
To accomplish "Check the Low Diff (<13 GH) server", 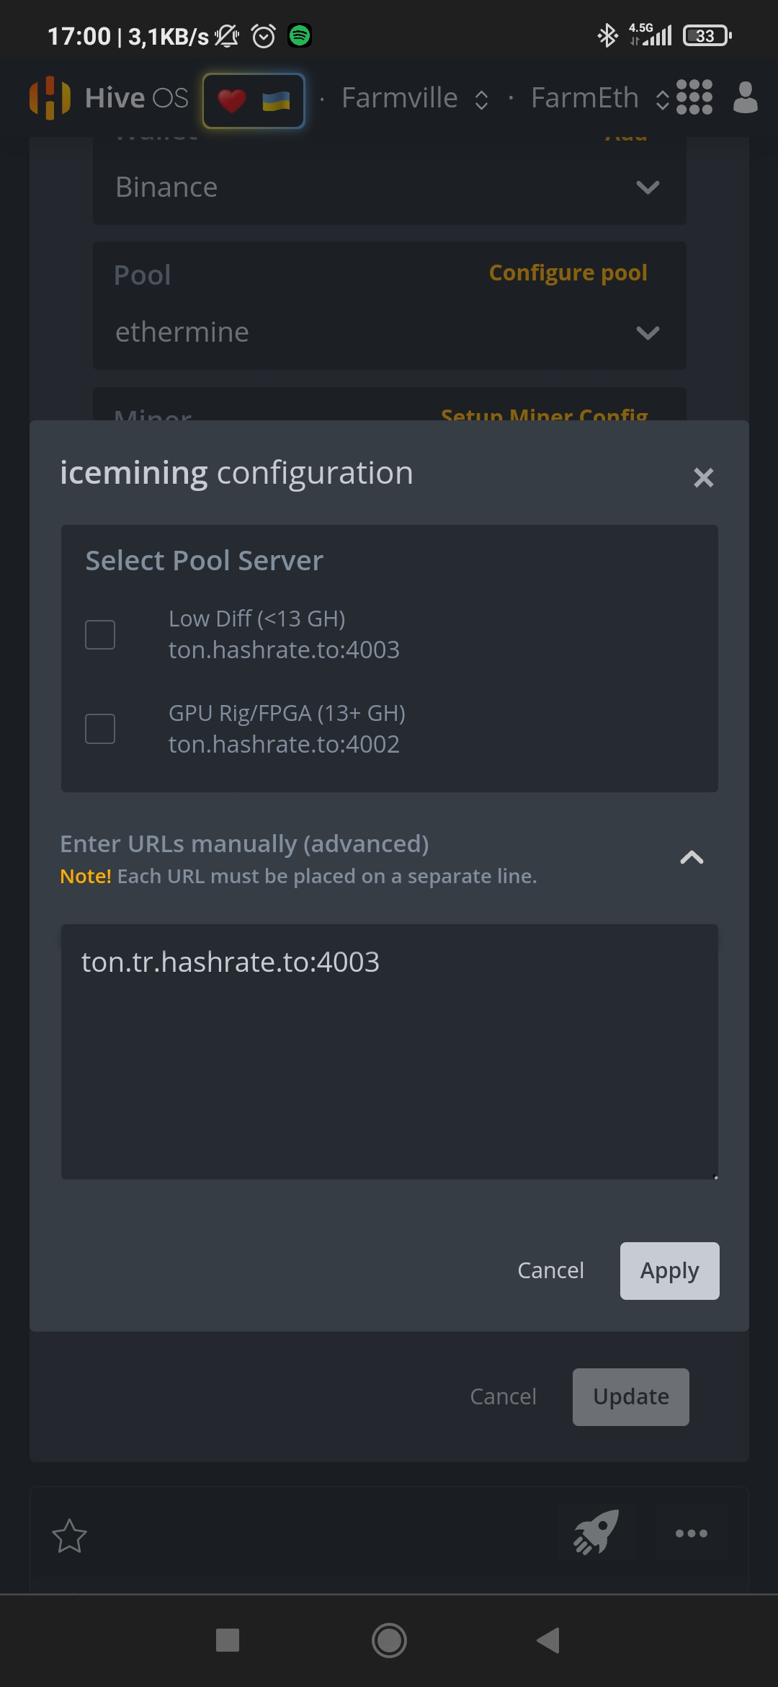I will (100, 634).
